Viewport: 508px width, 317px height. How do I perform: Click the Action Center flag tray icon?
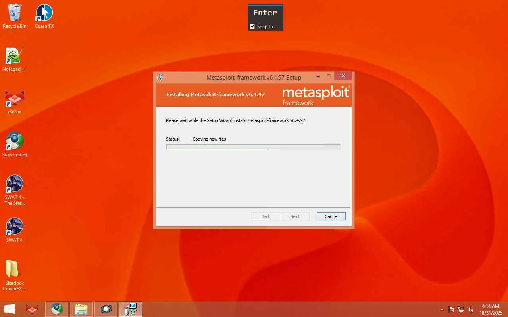(x=452, y=309)
